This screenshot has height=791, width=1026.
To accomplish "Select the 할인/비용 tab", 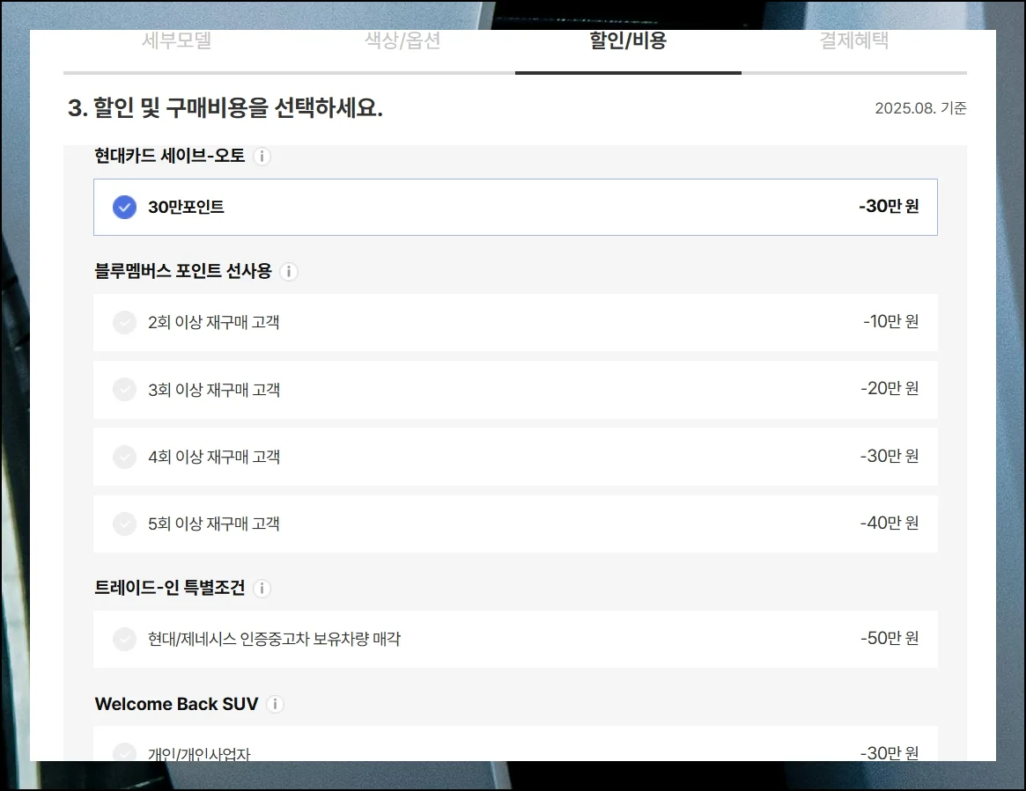I will pos(628,42).
